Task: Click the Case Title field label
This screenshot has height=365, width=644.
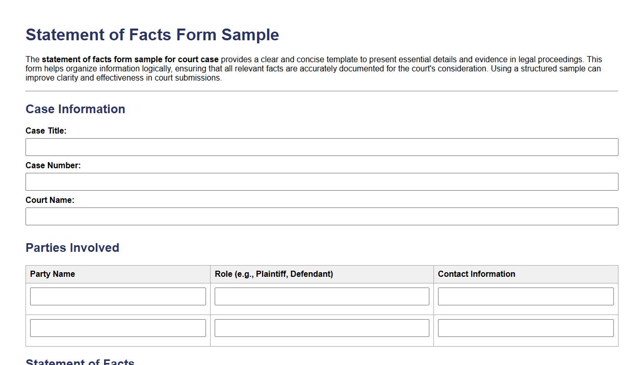Action: (x=46, y=131)
